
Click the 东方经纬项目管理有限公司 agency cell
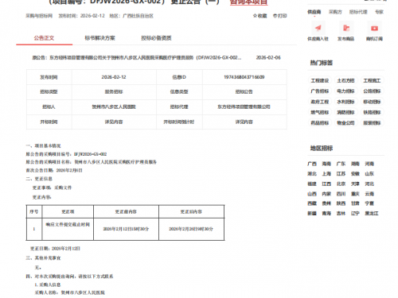[x=244, y=107]
